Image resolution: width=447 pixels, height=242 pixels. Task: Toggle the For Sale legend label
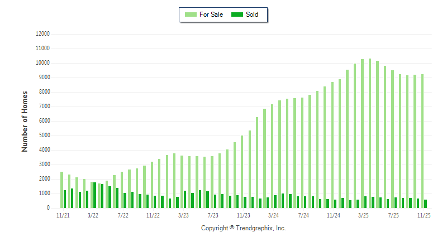[x=211, y=14]
